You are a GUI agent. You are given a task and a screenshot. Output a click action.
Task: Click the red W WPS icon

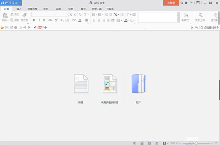coord(40,27)
